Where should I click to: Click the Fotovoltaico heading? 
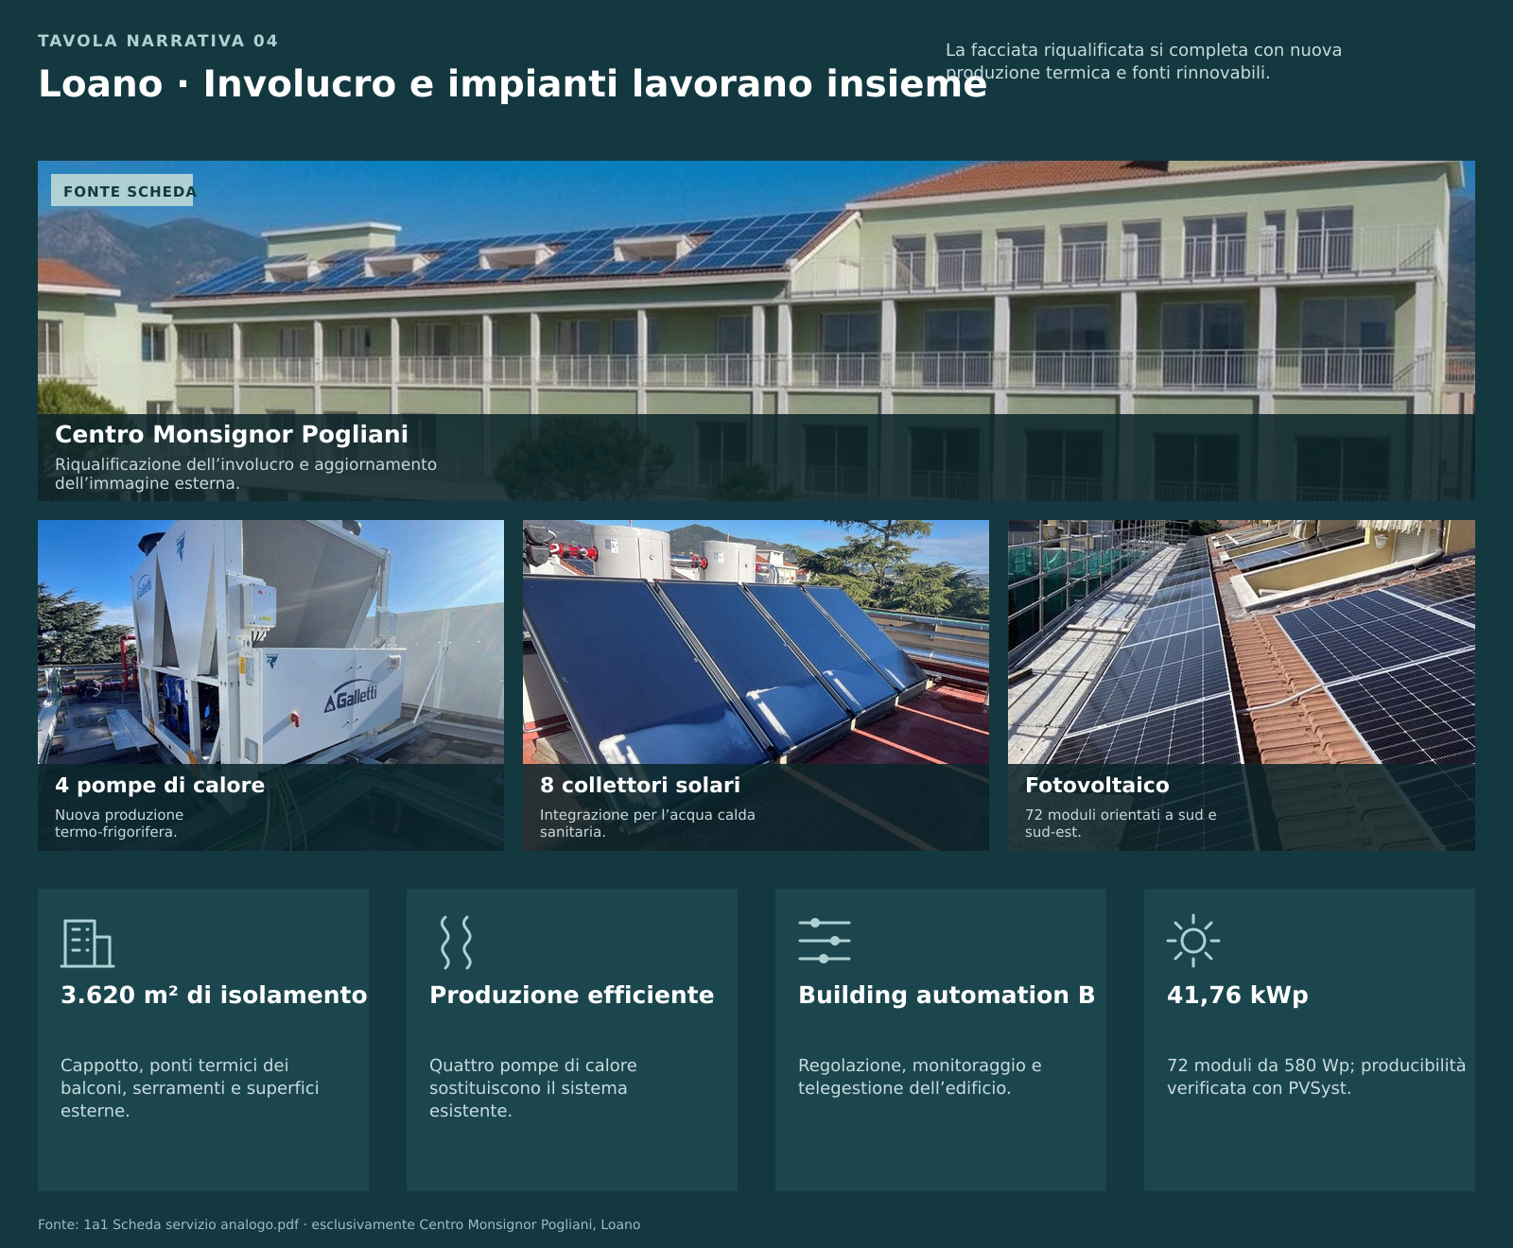(x=1097, y=785)
